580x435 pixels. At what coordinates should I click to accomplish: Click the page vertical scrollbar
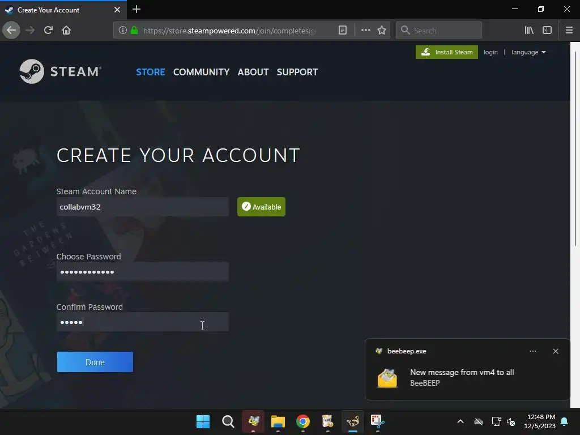[575, 148]
